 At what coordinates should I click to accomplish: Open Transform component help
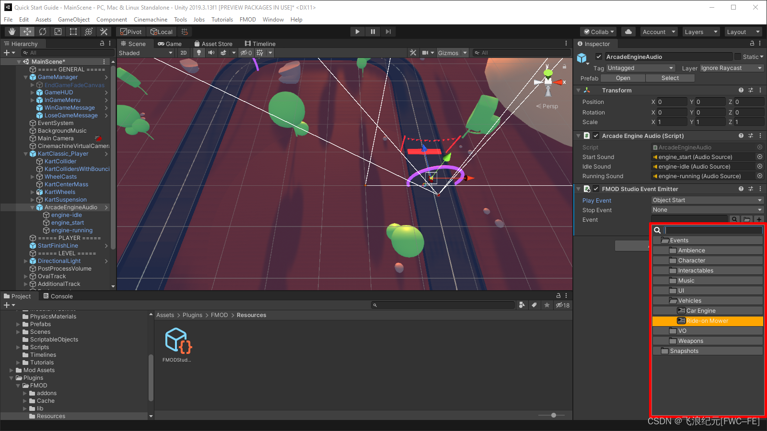[x=741, y=90]
